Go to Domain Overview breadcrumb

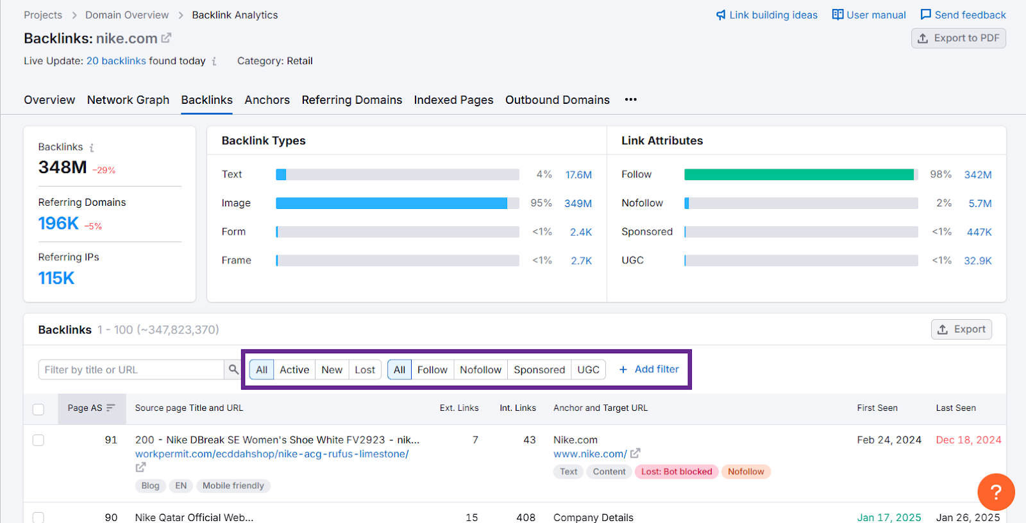(x=127, y=15)
